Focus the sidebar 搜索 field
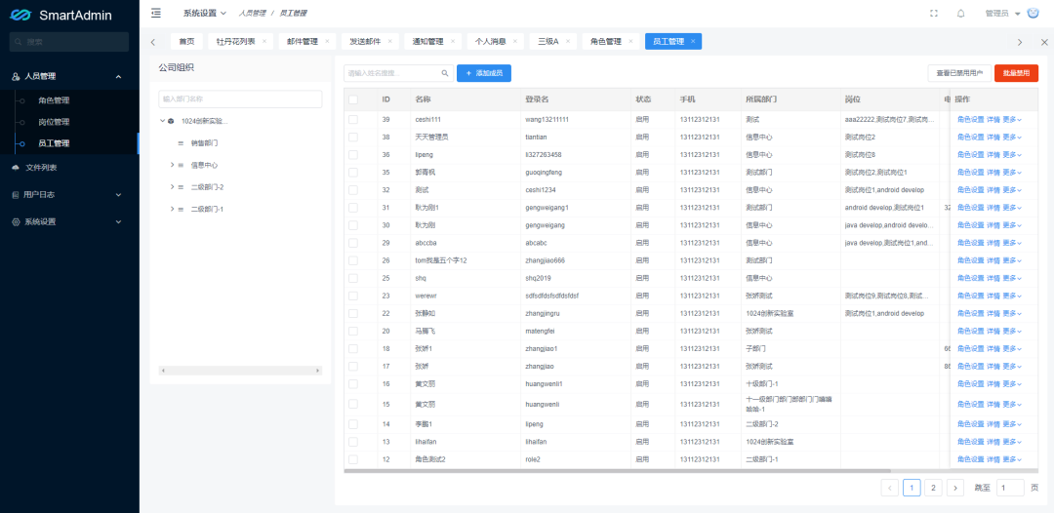 pyautogui.click(x=69, y=42)
